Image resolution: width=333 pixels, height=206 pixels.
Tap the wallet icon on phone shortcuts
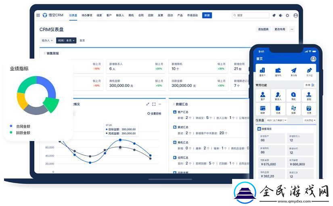tap(278, 70)
